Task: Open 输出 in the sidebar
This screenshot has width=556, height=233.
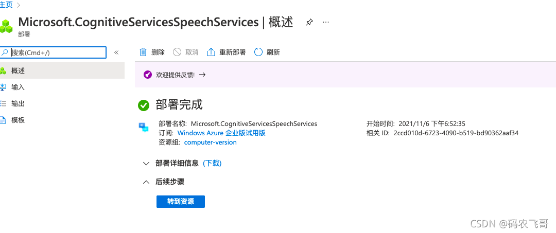Action: [18, 103]
